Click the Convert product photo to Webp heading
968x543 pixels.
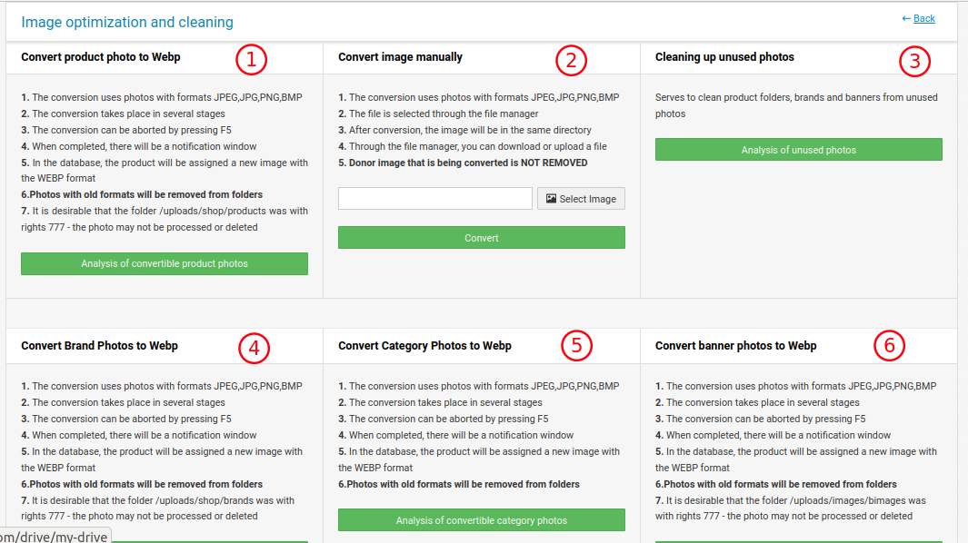(x=101, y=57)
